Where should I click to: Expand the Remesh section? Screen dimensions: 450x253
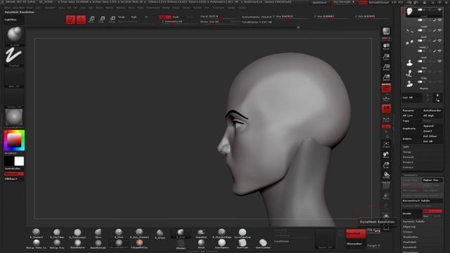tap(408, 157)
